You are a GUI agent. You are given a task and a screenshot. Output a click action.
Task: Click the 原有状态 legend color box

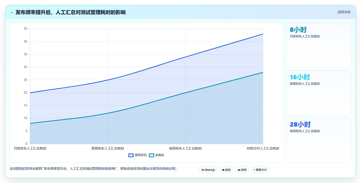pos(131,155)
